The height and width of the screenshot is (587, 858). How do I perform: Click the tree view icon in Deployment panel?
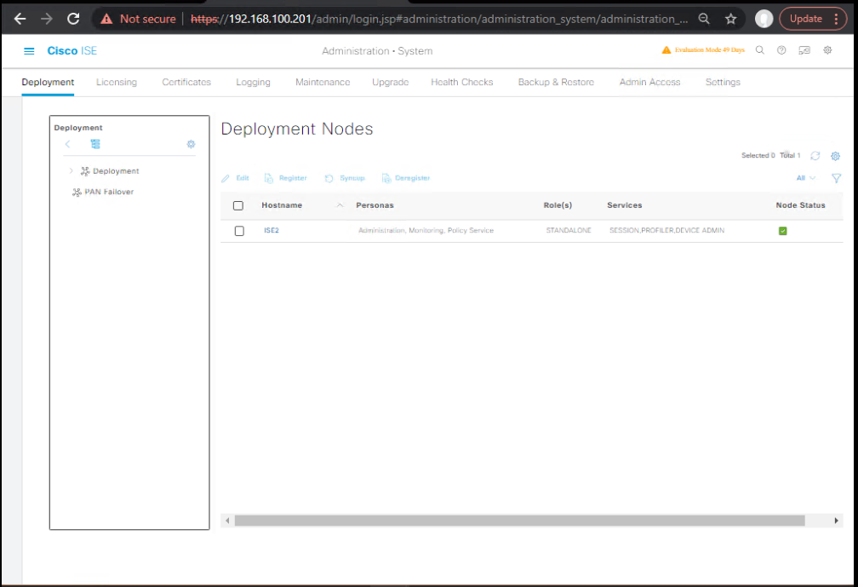(95, 144)
